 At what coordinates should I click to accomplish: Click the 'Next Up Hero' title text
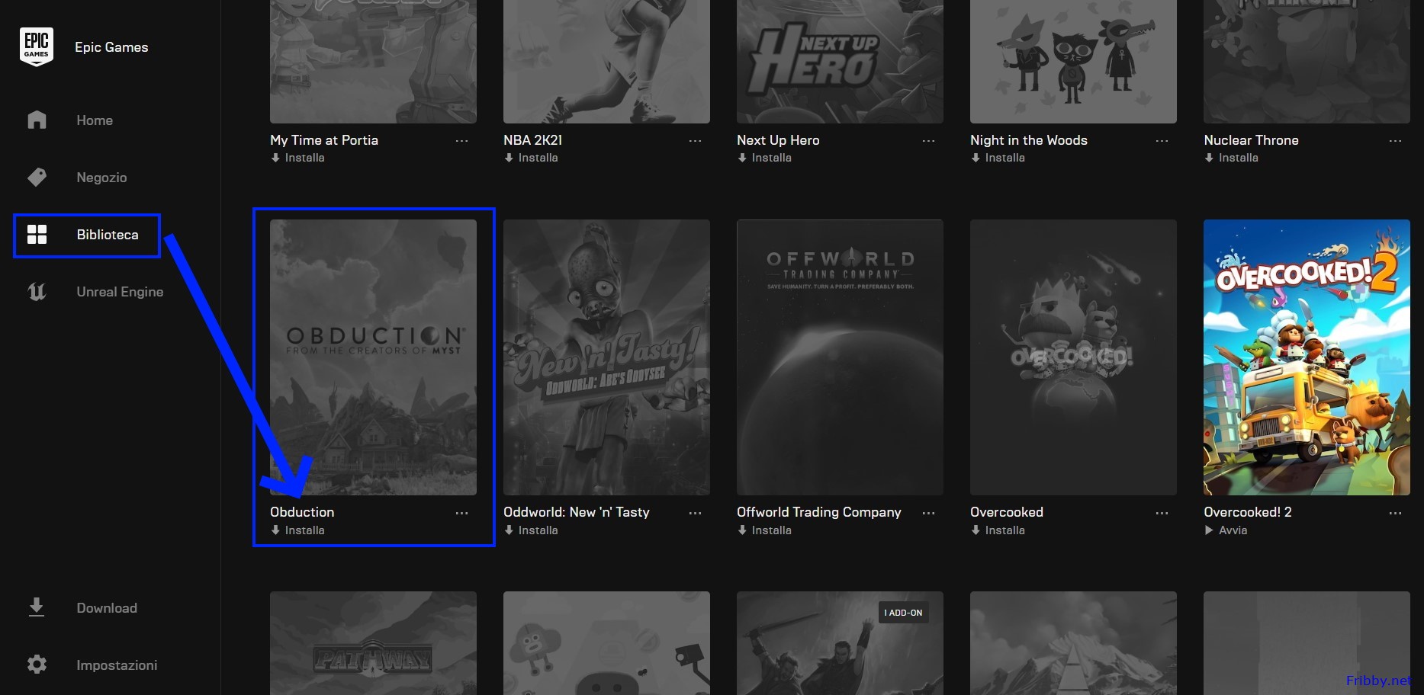(778, 140)
